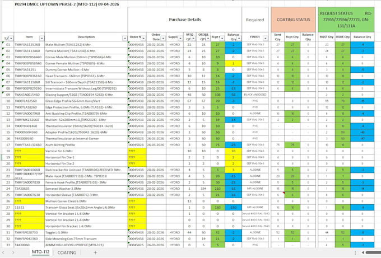Select description Mullion Corner Cleat 6.0Mtr

[x=86, y=201]
